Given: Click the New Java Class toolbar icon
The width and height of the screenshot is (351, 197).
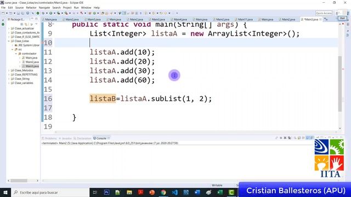Looking at the screenshot, I should pyautogui.click(x=94, y=13).
